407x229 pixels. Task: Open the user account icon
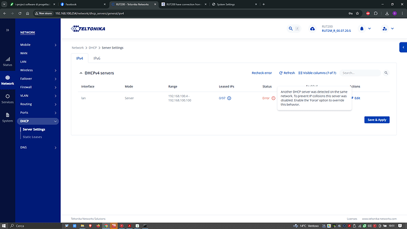(385, 28)
